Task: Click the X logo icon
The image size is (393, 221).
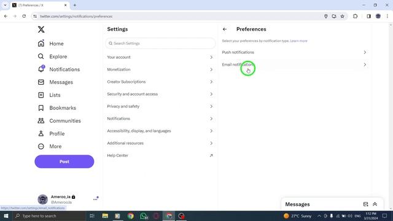Action: [x=41, y=29]
